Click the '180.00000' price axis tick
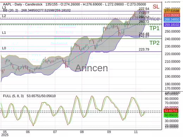Image resolution: width=183 pixels, height=137 pixels. 172,84
